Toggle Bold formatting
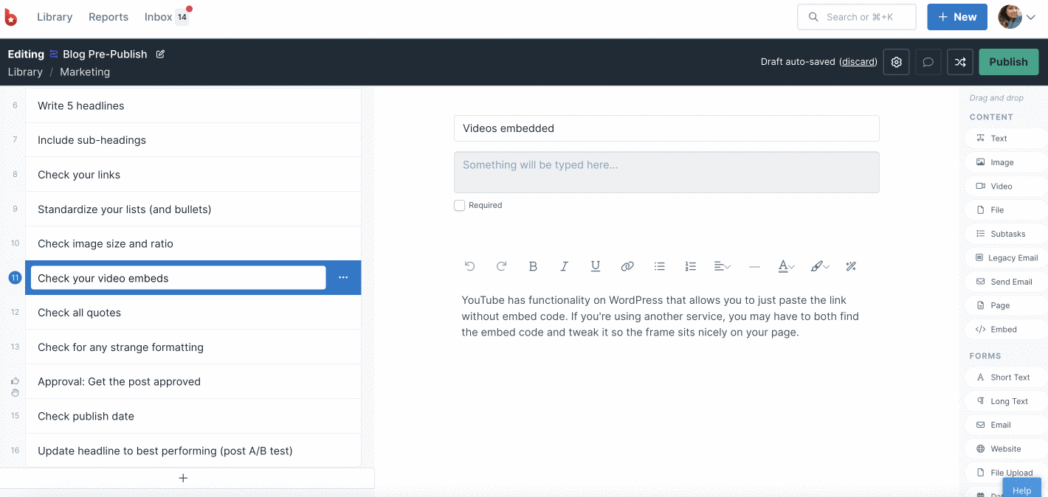Image resolution: width=1048 pixels, height=497 pixels. [x=533, y=266]
